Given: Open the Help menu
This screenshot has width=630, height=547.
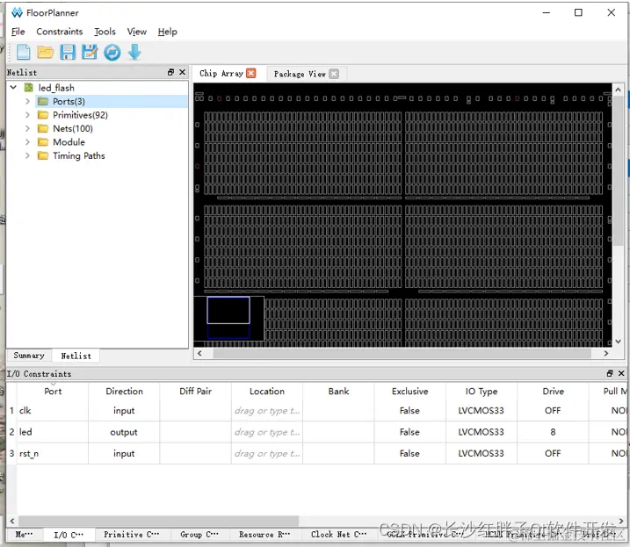Looking at the screenshot, I should click(x=167, y=32).
